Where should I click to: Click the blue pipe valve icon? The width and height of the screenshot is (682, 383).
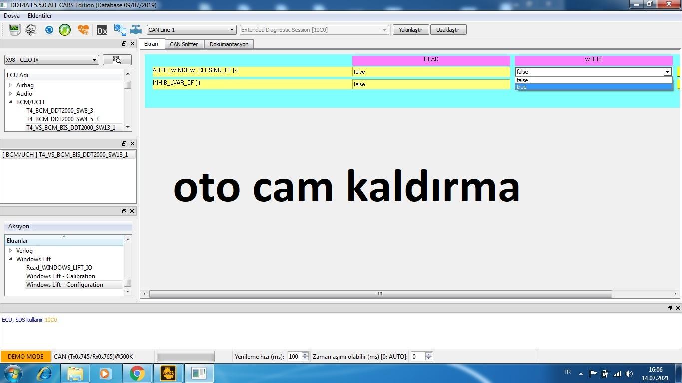point(136,30)
